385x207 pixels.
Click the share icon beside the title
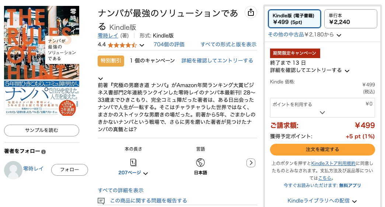[251, 12]
